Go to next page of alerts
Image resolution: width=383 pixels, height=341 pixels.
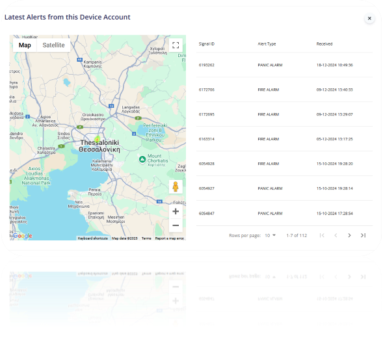(349, 235)
